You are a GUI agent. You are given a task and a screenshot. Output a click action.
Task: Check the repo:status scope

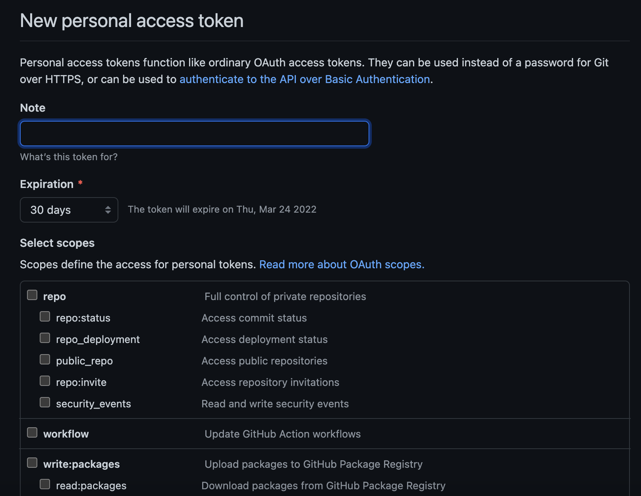[44, 316]
